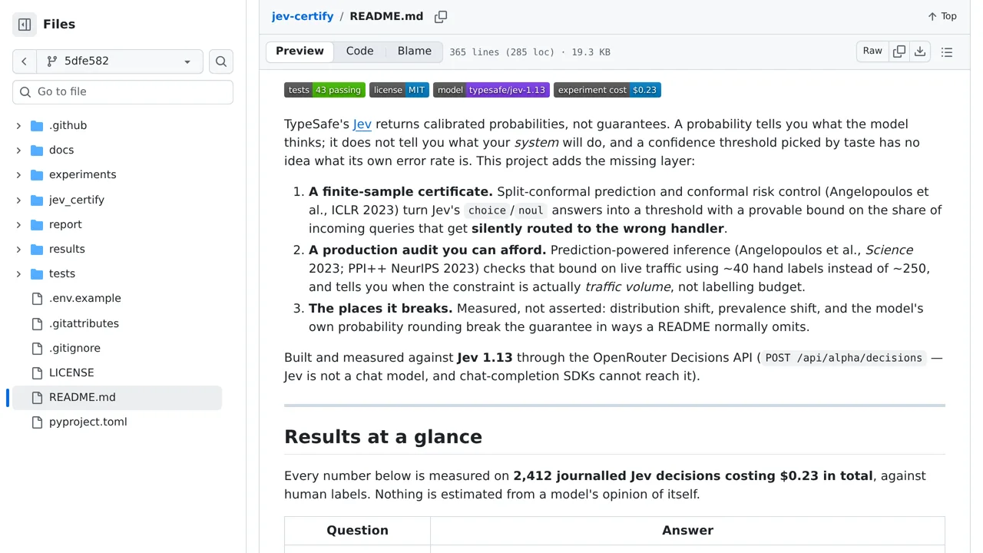The image size is (983, 553).
Task: Select README.md in the file tree
Action: [117, 397]
